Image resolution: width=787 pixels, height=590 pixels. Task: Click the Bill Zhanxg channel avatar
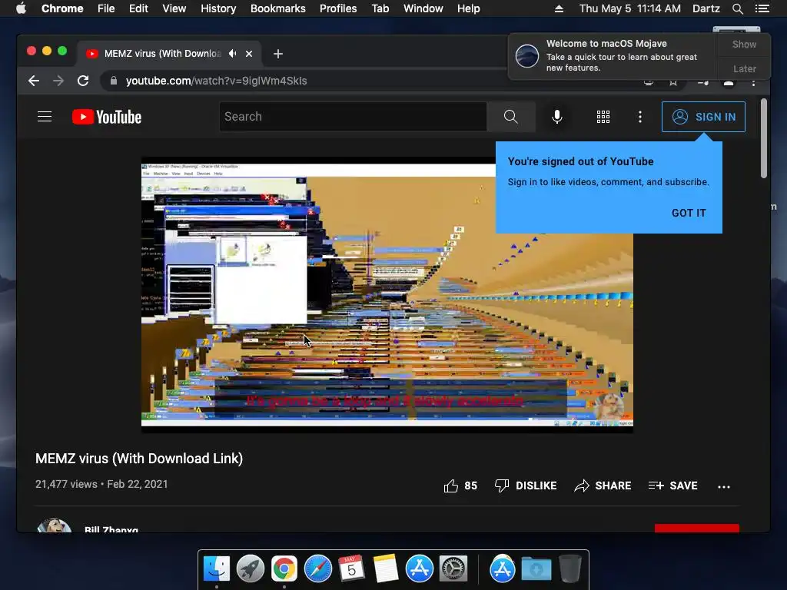click(55, 525)
